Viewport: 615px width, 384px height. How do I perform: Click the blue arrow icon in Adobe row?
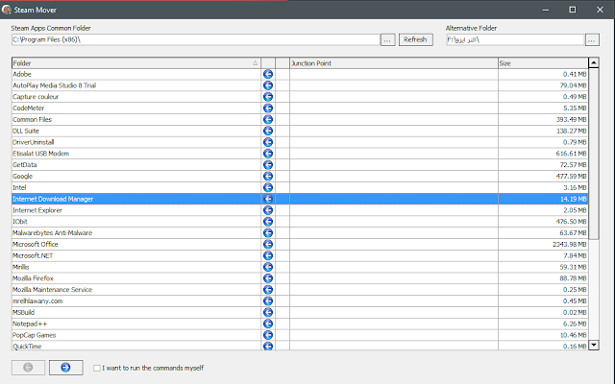point(268,74)
